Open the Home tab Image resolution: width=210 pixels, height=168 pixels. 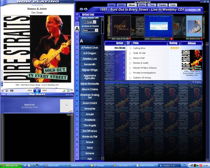pyautogui.click(x=111, y=5)
